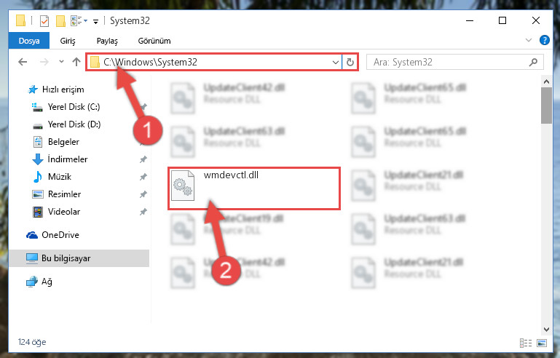This screenshot has width=560, height=358.
Task: Toggle the pin beside Müzik
Action: pos(143,177)
